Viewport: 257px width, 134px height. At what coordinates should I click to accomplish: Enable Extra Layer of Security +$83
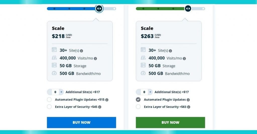tap(138, 107)
